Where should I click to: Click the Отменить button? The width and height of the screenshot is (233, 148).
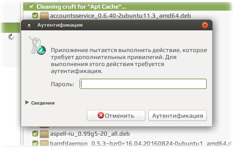(116, 115)
